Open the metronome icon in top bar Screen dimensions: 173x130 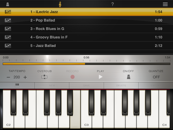[8, 4]
